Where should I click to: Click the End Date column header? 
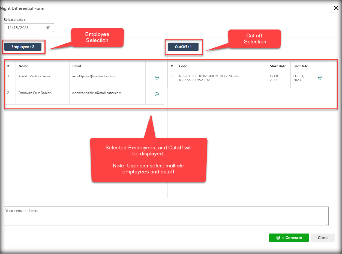301,66
